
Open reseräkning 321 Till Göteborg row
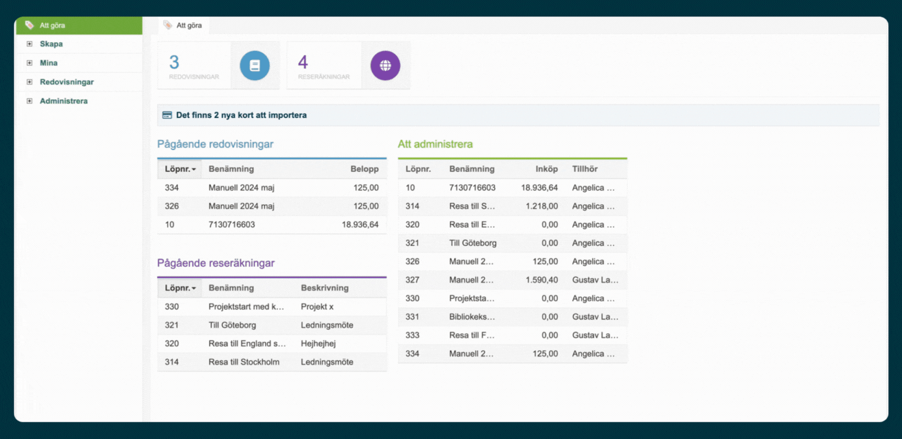tap(272, 325)
